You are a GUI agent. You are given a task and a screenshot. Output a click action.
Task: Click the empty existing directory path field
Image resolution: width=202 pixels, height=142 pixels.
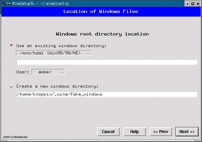pos(107,62)
